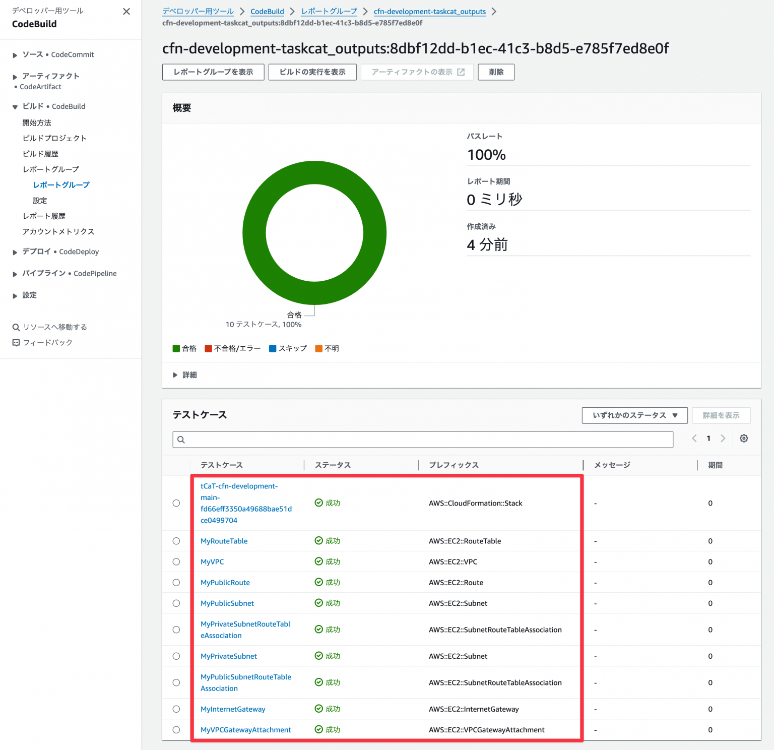The height and width of the screenshot is (750, 774).
Task: Open the MyPrivateSubnet test case link
Action: 228,656
